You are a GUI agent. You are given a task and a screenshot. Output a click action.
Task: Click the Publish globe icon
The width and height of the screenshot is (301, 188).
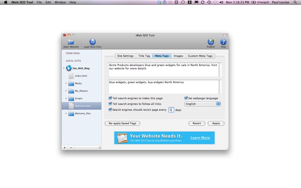pyautogui.click(x=211, y=42)
